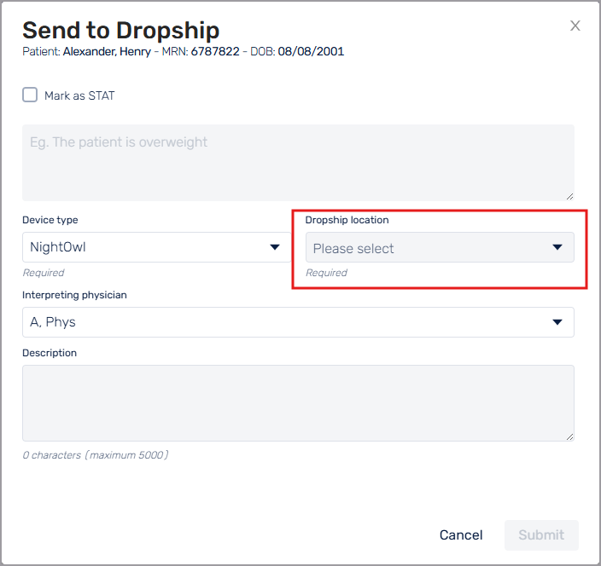Click the DOB value 08/08/2001
The width and height of the screenshot is (601, 566).
pos(311,51)
